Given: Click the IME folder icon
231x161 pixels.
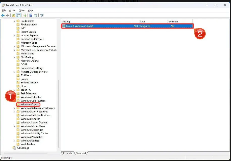Looking at the screenshot, I should (18, 28).
